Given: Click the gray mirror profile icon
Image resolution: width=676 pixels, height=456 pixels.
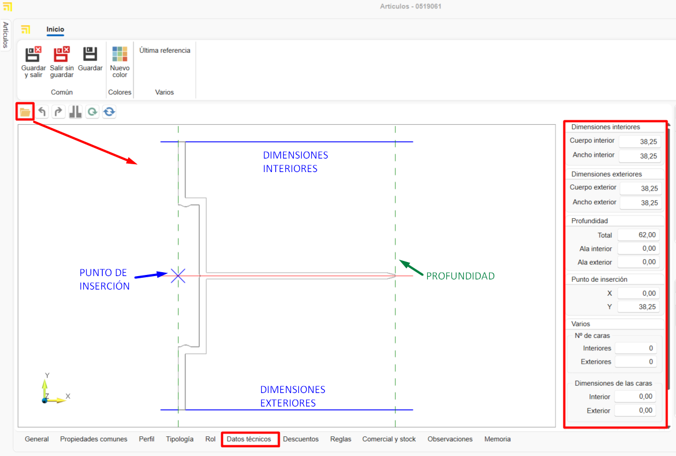Looking at the screenshot, I should coord(75,112).
